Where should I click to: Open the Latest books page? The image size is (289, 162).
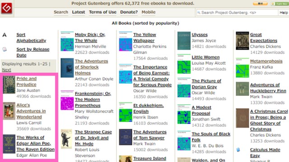point(79,12)
